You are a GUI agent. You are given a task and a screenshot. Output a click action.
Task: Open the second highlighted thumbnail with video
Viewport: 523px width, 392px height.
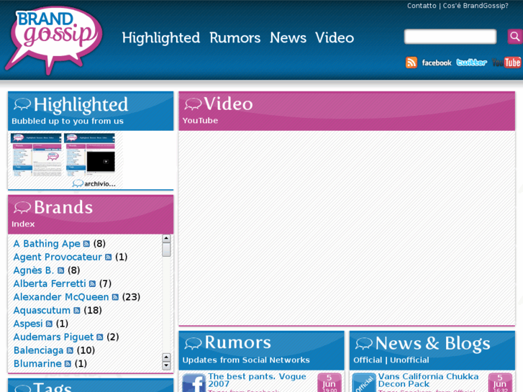tap(90, 155)
